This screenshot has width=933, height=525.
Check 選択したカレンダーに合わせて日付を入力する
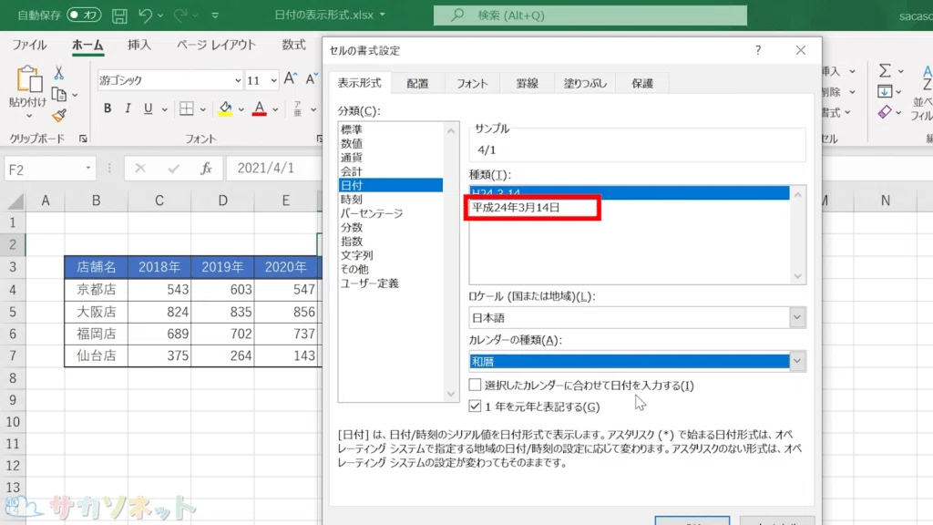point(475,386)
